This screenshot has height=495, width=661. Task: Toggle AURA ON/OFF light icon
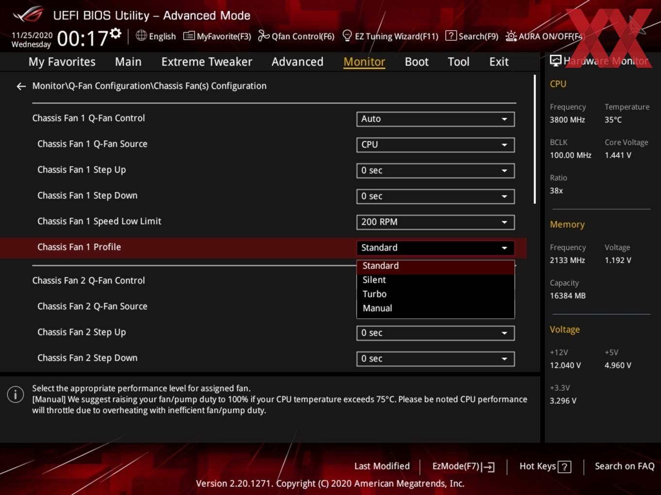point(511,36)
